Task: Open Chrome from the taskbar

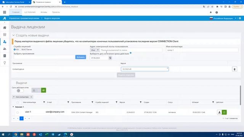Action: [16, 134]
